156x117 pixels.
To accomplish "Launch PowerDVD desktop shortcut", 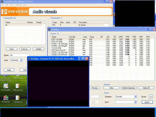I will 6,99.
